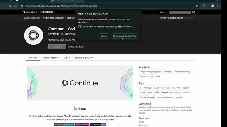Select the claude tag

[157, 88]
